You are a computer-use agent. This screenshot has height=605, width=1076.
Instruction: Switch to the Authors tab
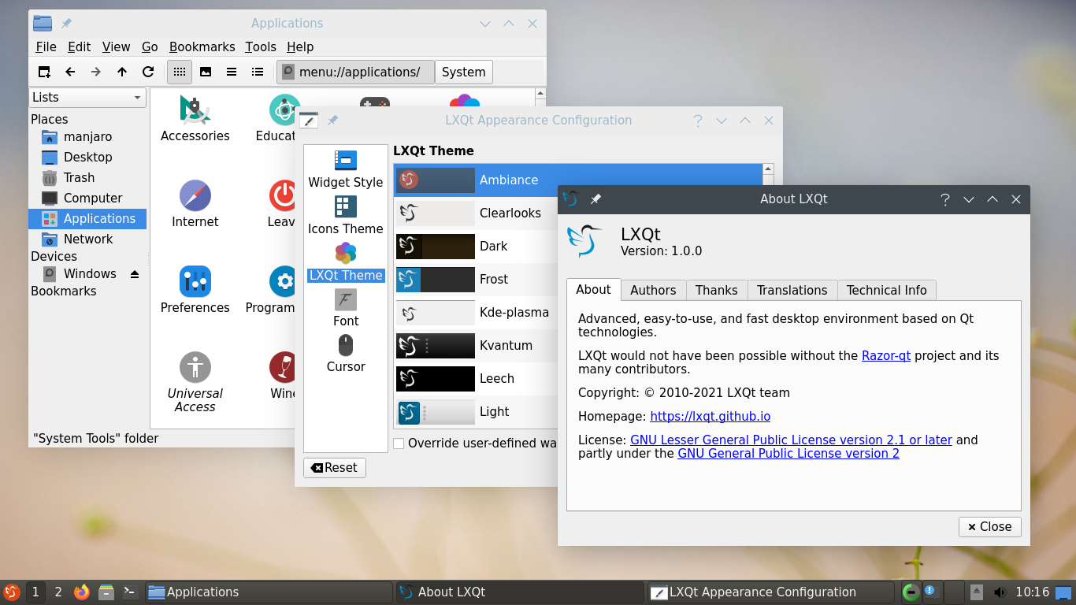653,291
